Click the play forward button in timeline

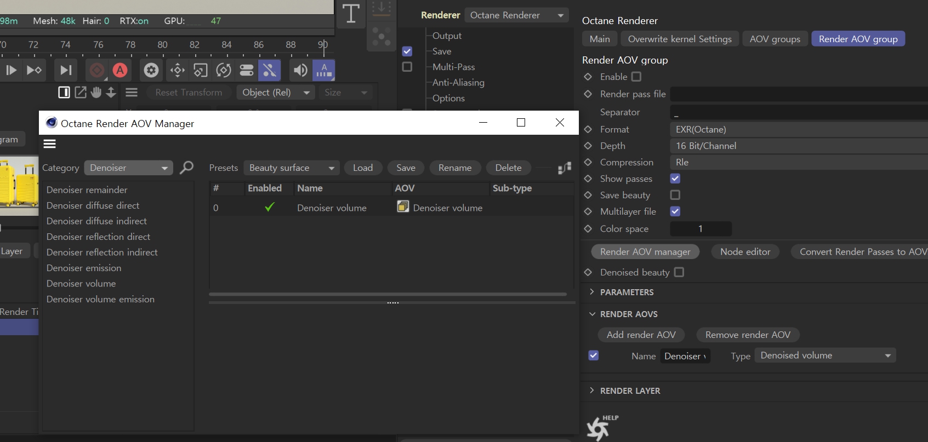point(11,70)
